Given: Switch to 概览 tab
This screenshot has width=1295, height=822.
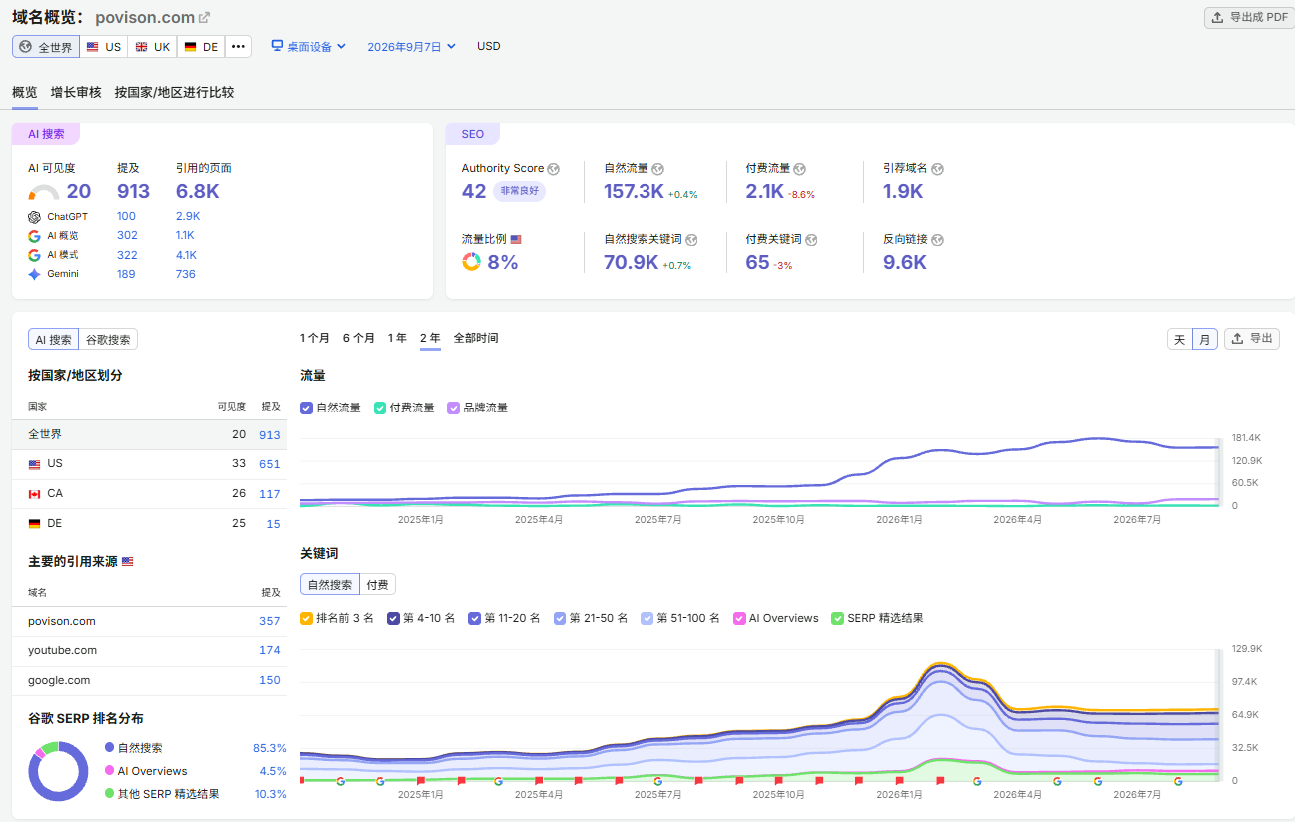Looking at the screenshot, I should click(x=25, y=92).
